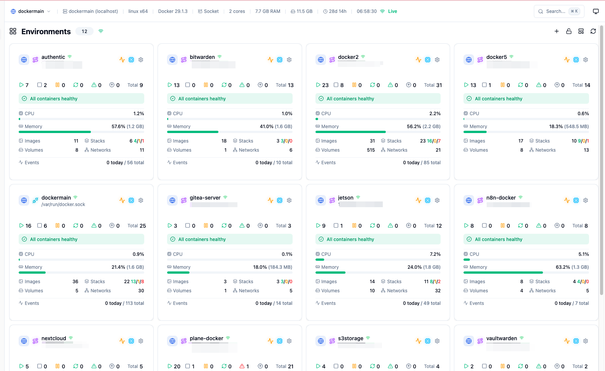Click the blue CPU chip icon on s3storage card

pyautogui.click(x=428, y=341)
